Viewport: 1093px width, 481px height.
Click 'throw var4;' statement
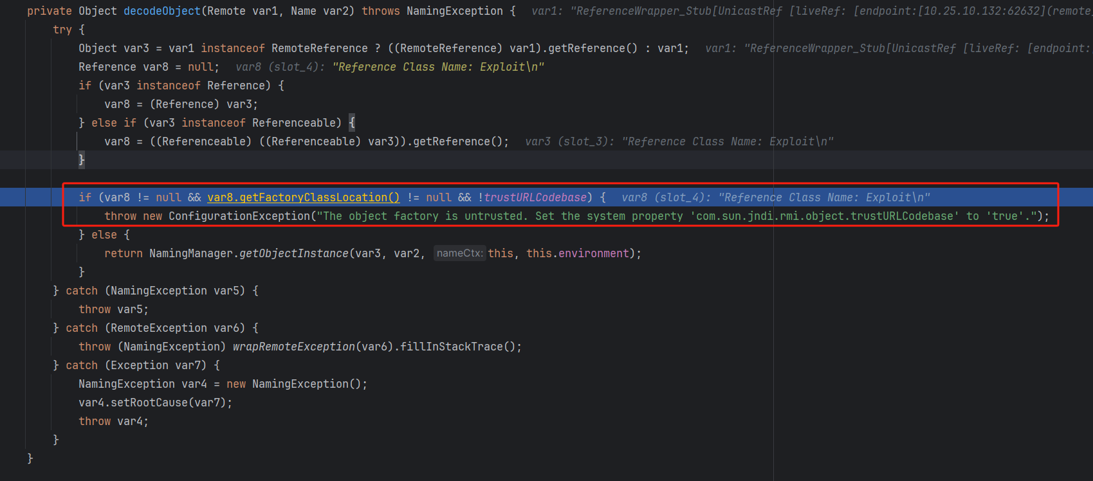pyautogui.click(x=113, y=421)
